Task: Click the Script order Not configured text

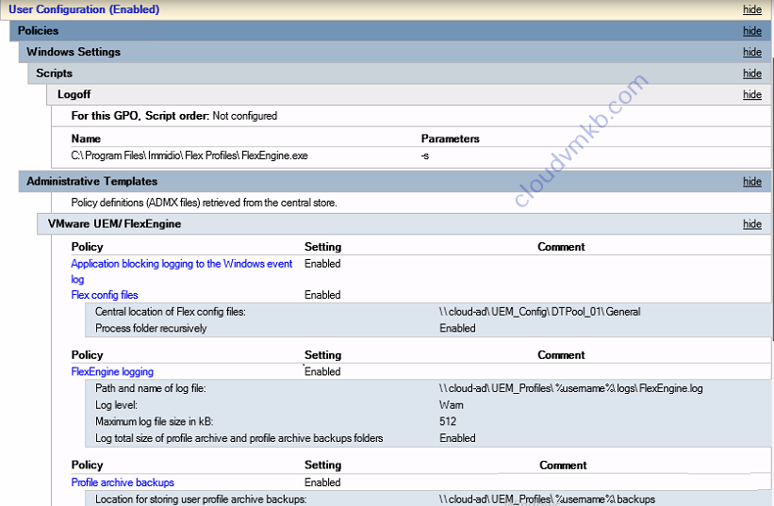Action: 174,116
